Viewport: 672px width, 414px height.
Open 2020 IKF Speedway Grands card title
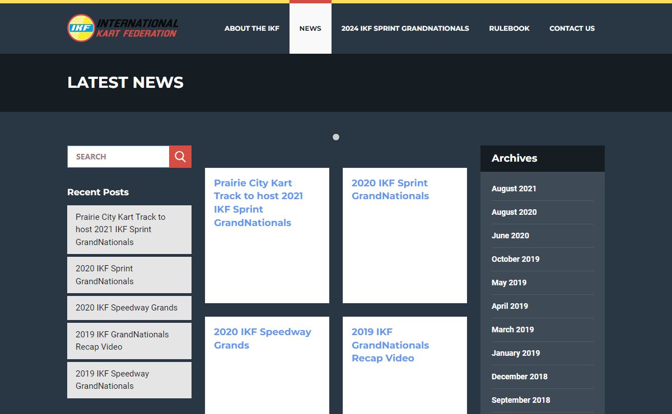pos(263,338)
